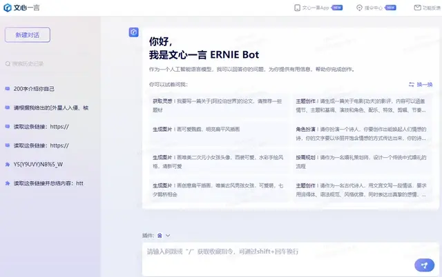Open history chat 200字介绍你自己
This screenshot has height=277, width=442.
(34, 89)
